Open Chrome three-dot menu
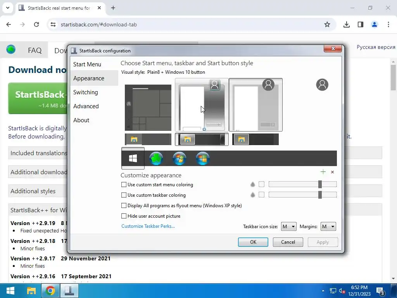 pyautogui.click(x=388, y=24)
